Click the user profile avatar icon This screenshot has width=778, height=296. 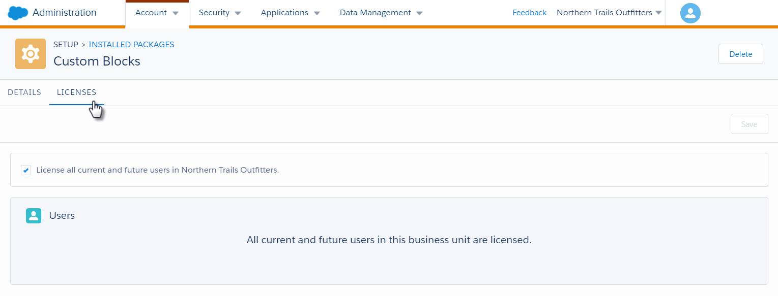[x=690, y=13]
